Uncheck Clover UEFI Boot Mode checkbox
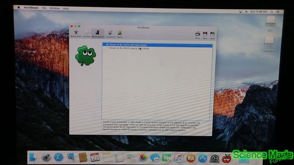The height and width of the screenshot is (165, 294). click(107, 45)
